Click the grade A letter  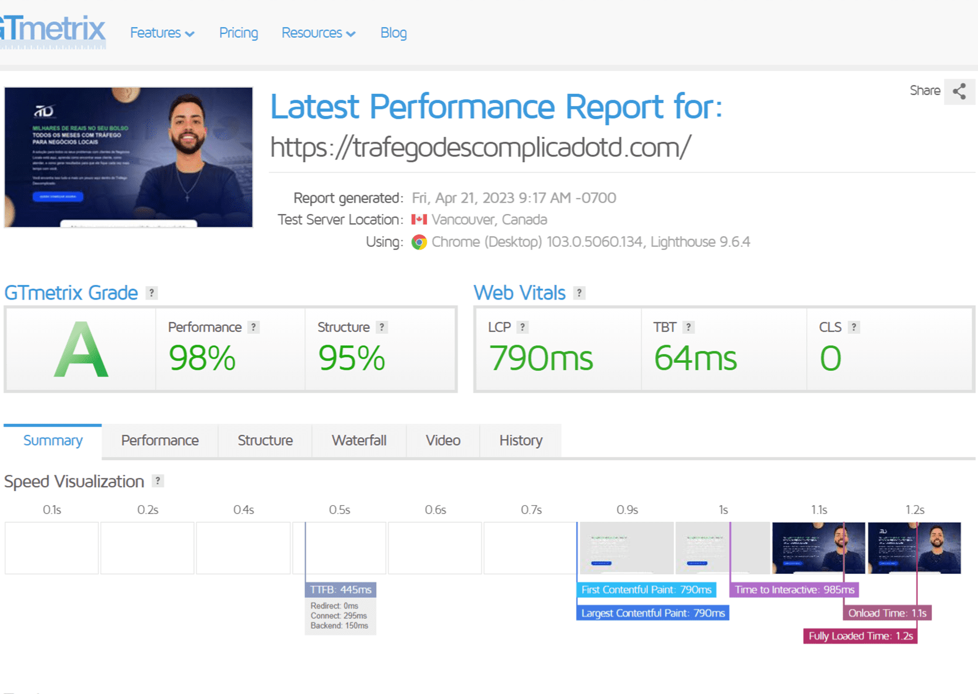[81, 350]
